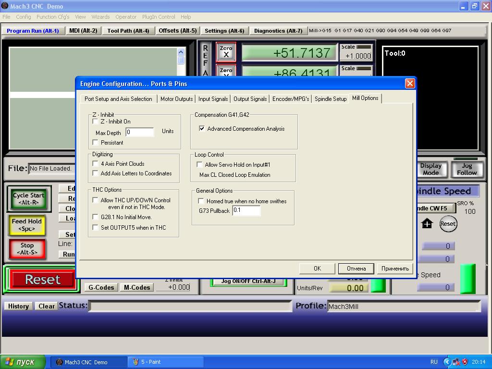The height and width of the screenshot is (369, 492).
Task: Select the Mill Options tab
Action: click(365, 98)
